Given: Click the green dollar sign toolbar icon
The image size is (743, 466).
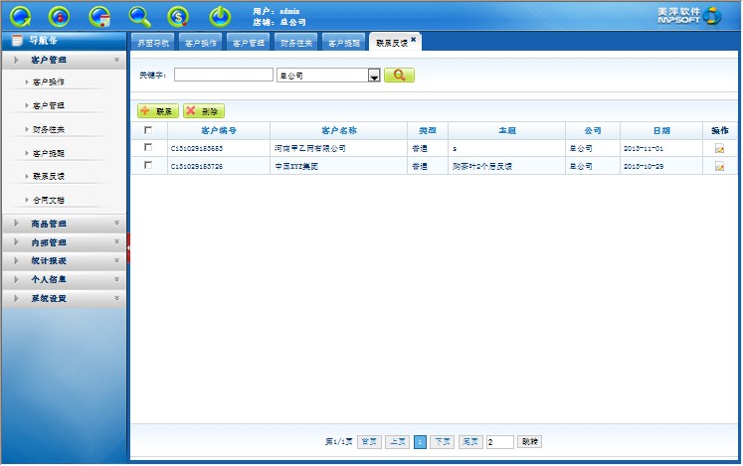Looking at the screenshot, I should (179, 16).
